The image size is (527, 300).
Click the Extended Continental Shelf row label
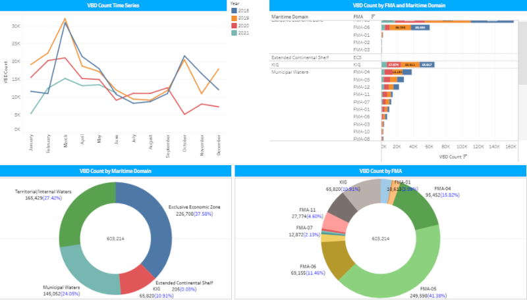298,57
